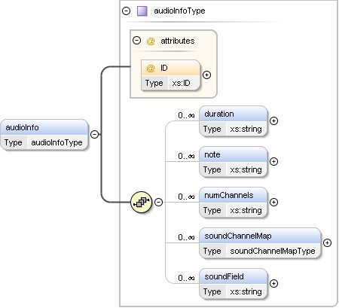
Task: Collapse the audioInfo element tree
Action: pyautogui.click(x=94, y=134)
